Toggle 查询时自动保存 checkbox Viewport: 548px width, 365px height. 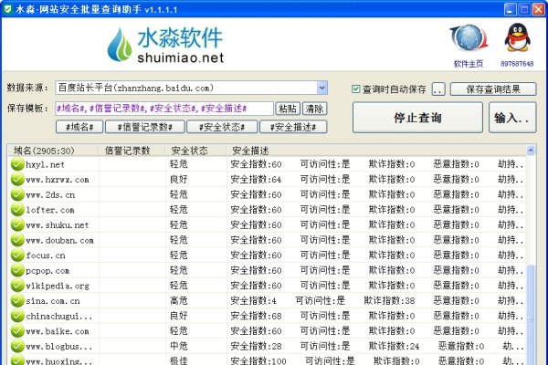point(356,89)
